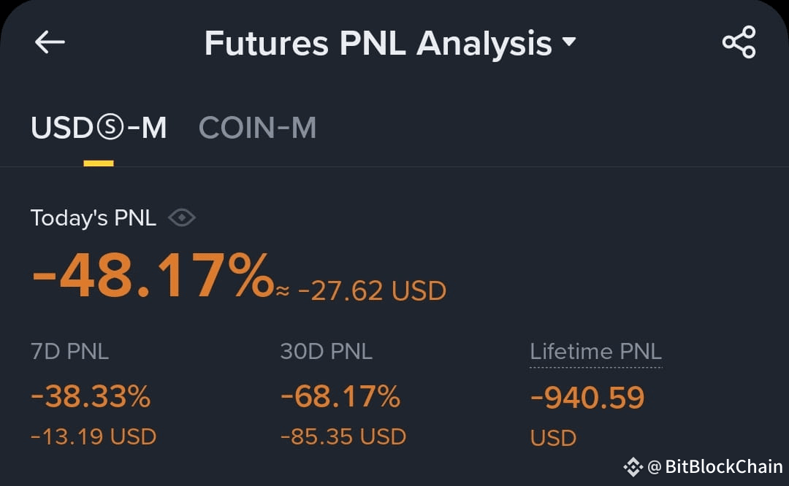Screen dimensions: 789x486
Task: Click the -13.19 USD seven-day amount
Action: 94,437
